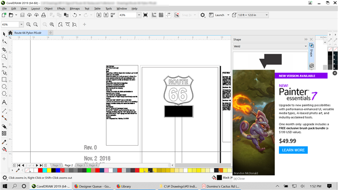Image resolution: width=338 pixels, height=190 pixels.
Task: Select the Parallel Dimension tool
Action: (4, 111)
